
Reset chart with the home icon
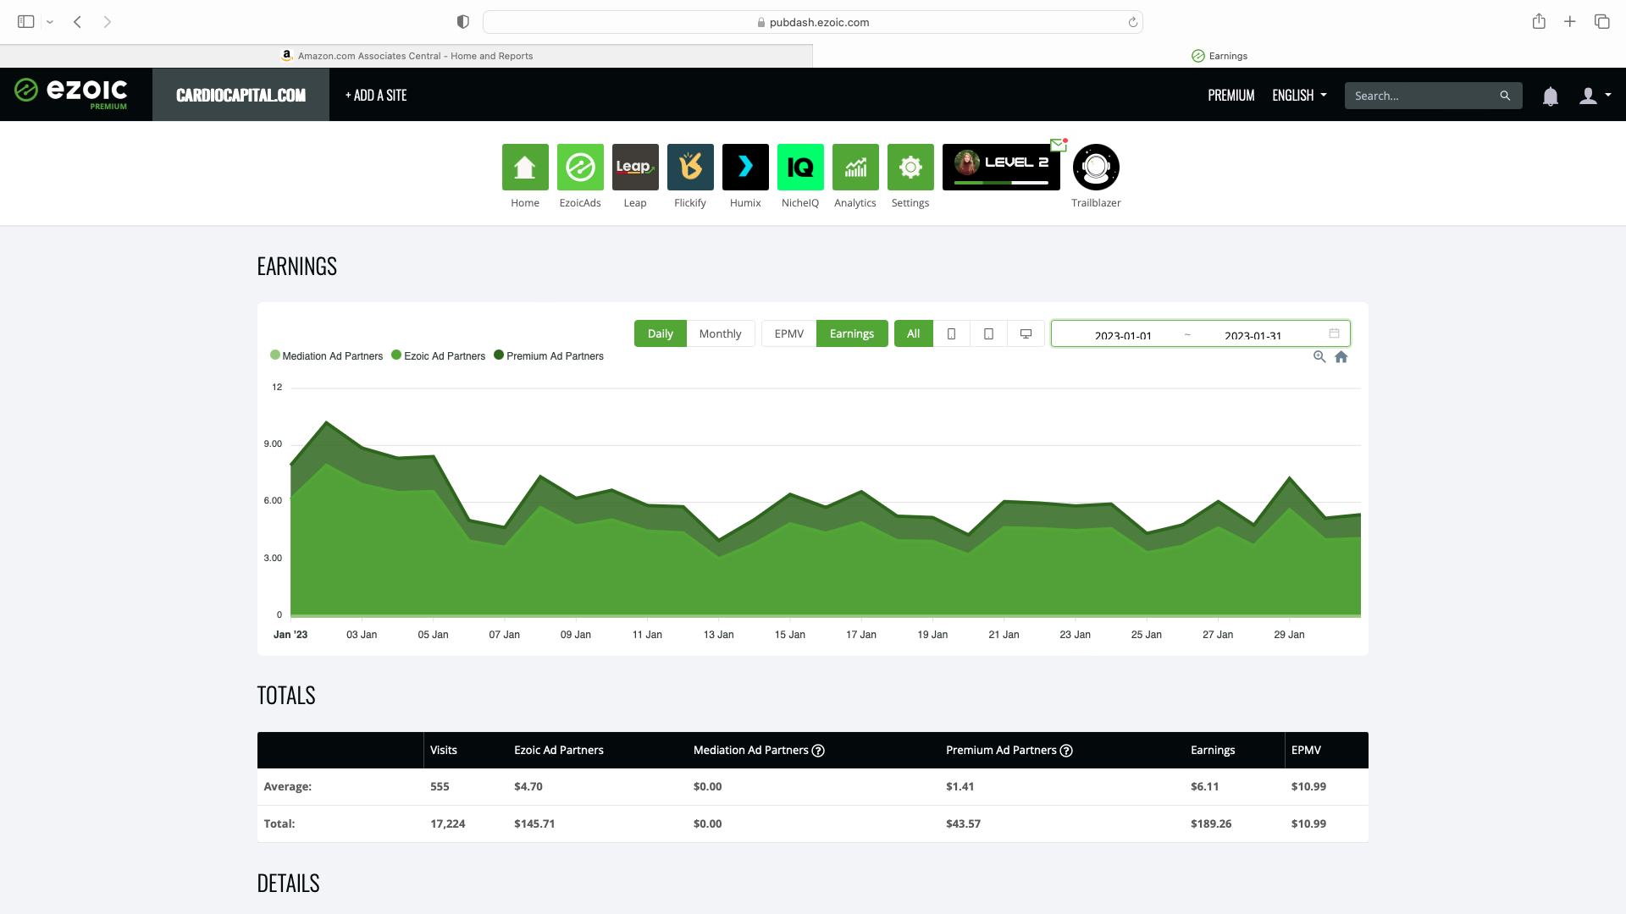1341,356
